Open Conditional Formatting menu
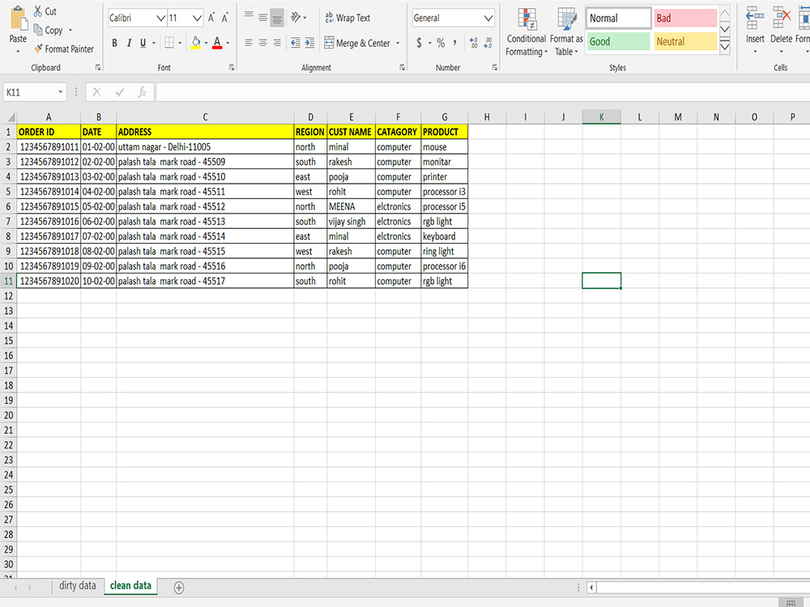This screenshot has width=810, height=607. [x=526, y=32]
